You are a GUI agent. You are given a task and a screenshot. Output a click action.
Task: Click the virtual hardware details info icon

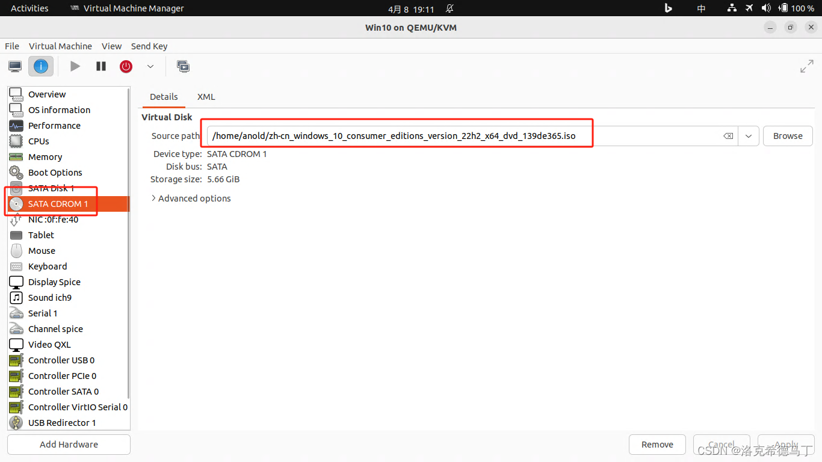point(41,66)
